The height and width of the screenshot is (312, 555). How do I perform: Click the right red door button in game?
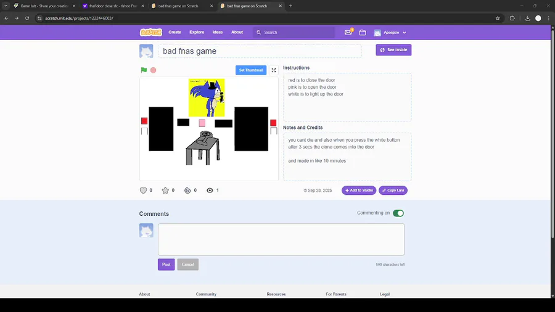[273, 123]
